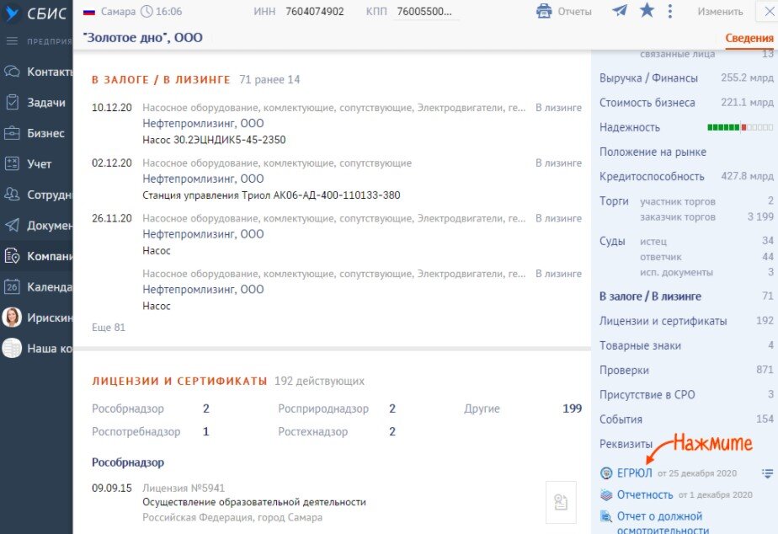
Task: Open the hamburger menu in the sidebar
Action: point(12,41)
